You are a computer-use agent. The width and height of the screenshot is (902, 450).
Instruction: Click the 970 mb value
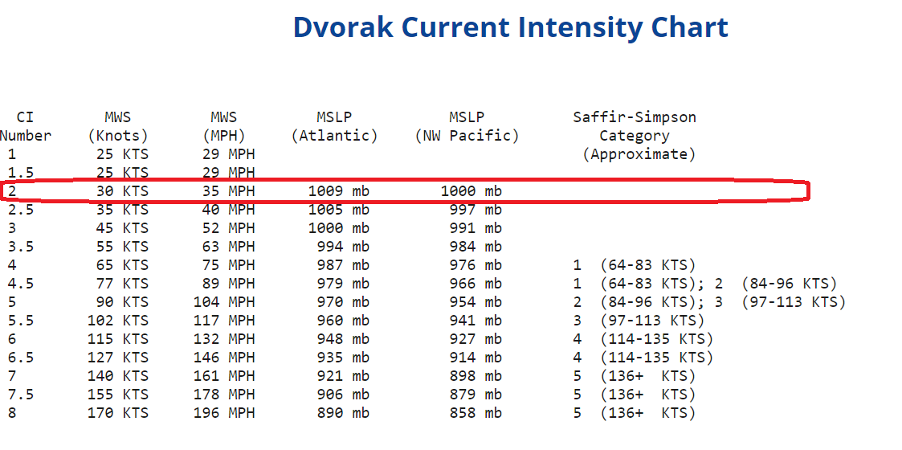coord(343,302)
